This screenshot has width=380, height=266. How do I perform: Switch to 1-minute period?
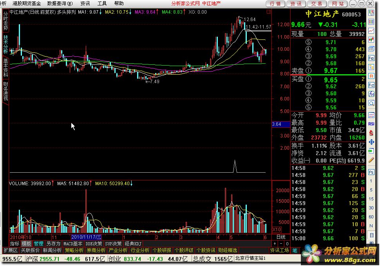click(x=371, y=181)
